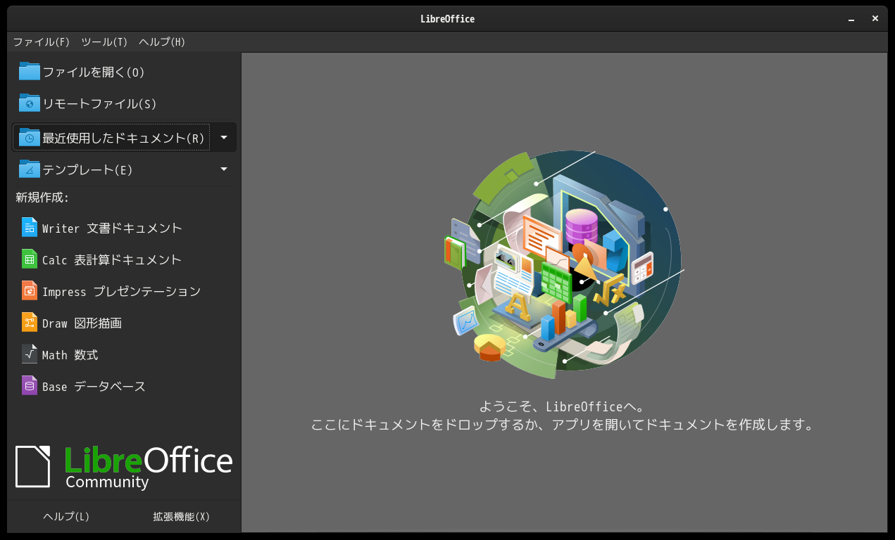895x540 pixels.
Task: Close the LibreOffice window
Action: pos(875,19)
